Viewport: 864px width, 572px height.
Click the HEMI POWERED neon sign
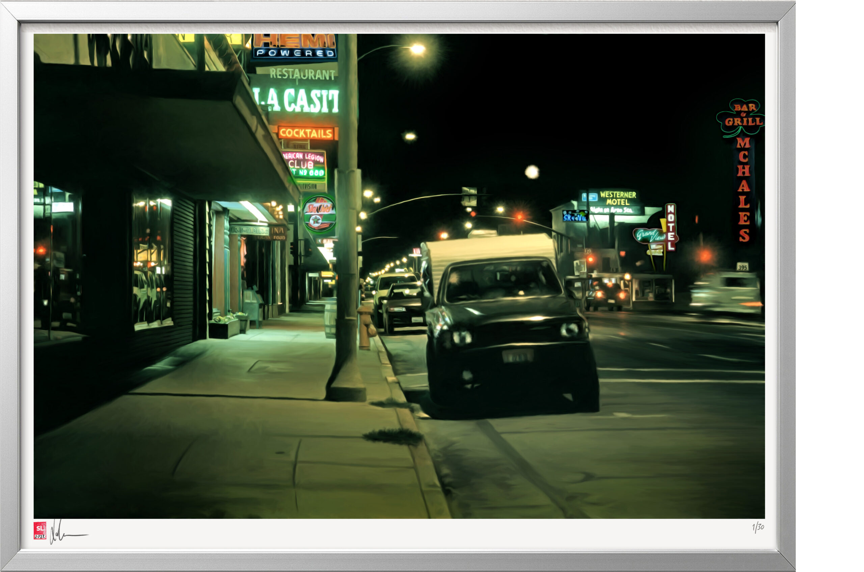(294, 46)
